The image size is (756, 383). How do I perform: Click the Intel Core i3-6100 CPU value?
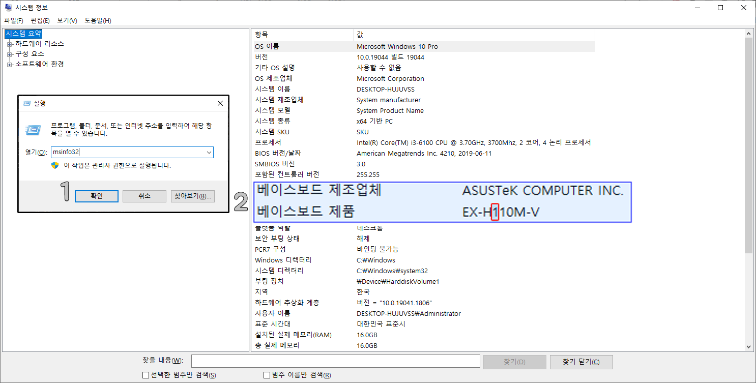(x=474, y=142)
